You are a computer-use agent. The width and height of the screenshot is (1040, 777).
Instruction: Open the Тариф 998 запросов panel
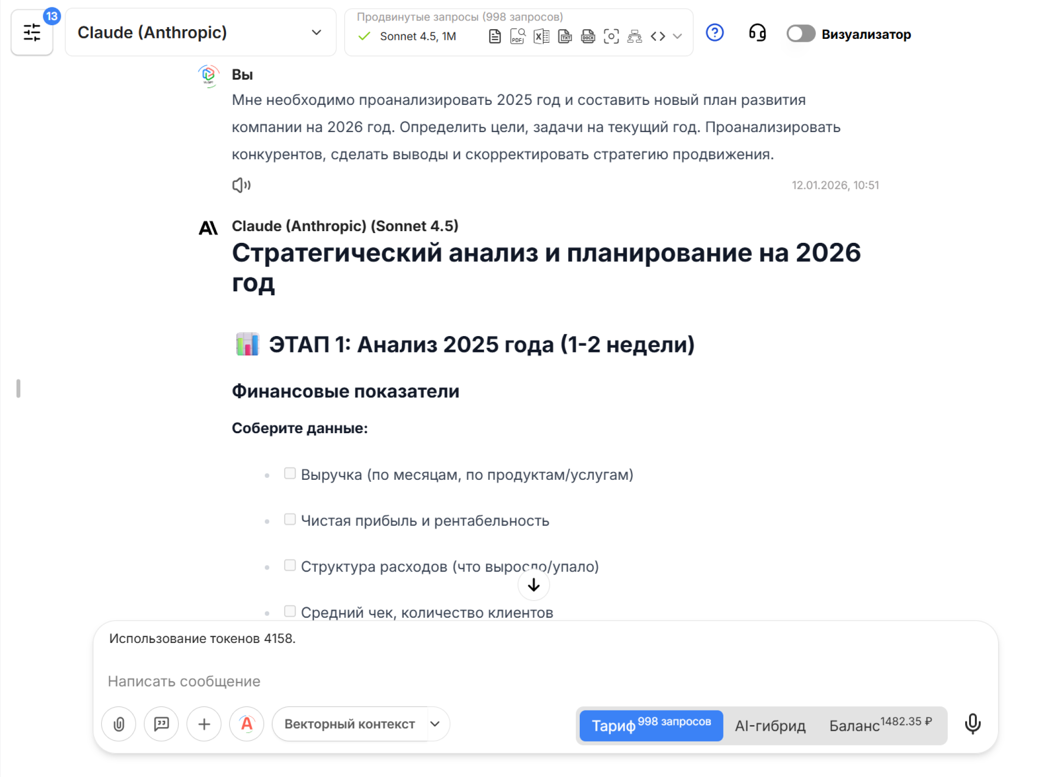650,726
